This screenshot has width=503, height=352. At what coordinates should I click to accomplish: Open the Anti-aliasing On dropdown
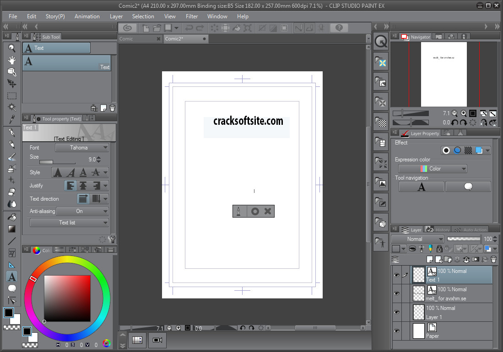click(x=82, y=211)
